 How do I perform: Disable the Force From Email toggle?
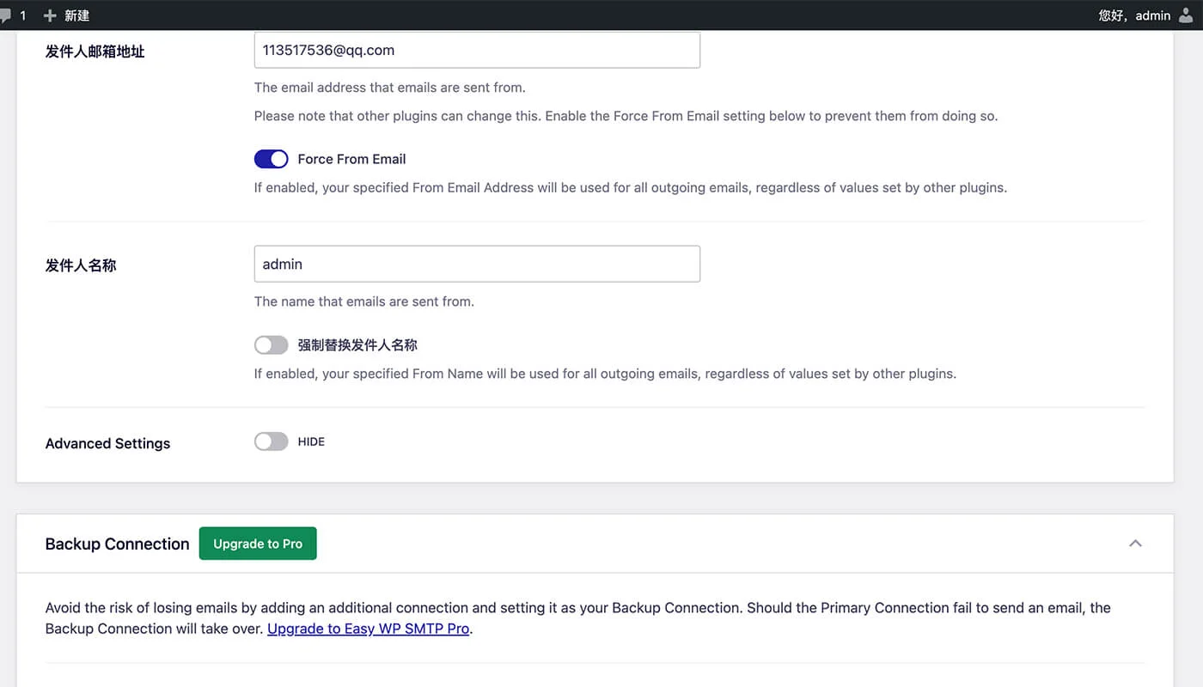(x=271, y=159)
